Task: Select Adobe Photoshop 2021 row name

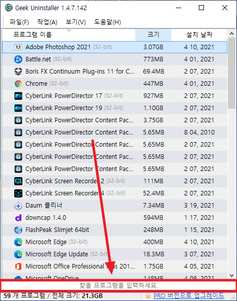Action: click(x=58, y=47)
